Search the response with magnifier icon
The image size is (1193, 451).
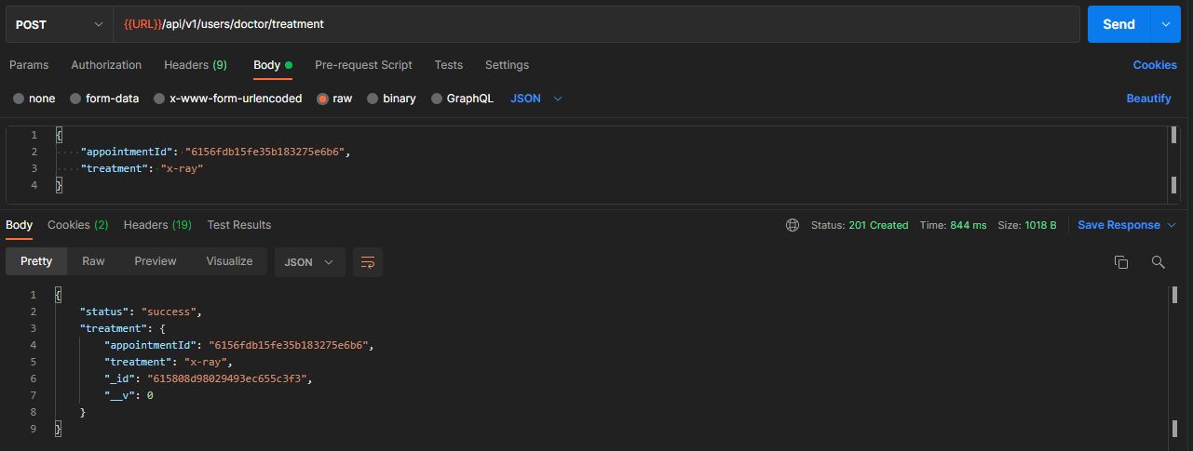point(1159,262)
